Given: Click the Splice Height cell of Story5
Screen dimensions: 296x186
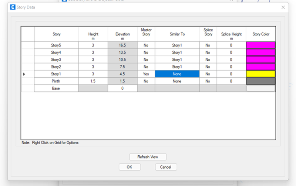Looking at the screenshot, I should pos(231,45).
